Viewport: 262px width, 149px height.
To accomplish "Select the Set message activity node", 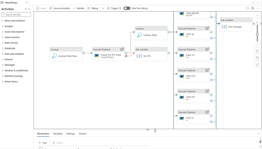I will [236, 25].
